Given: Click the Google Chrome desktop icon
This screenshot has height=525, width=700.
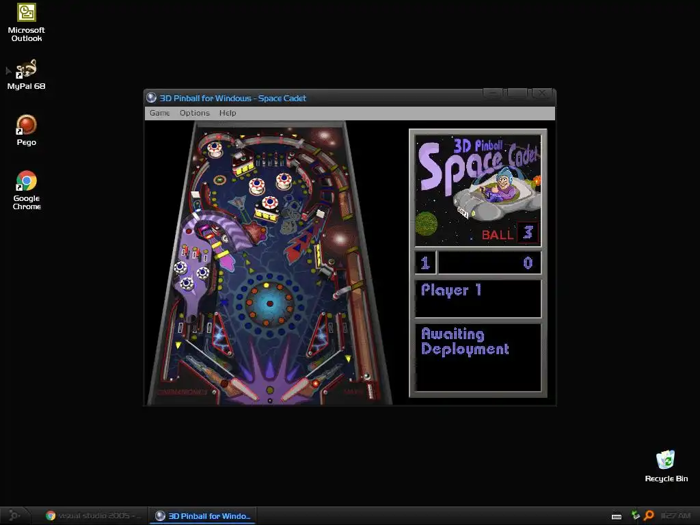Looking at the screenshot, I should coord(27,190).
